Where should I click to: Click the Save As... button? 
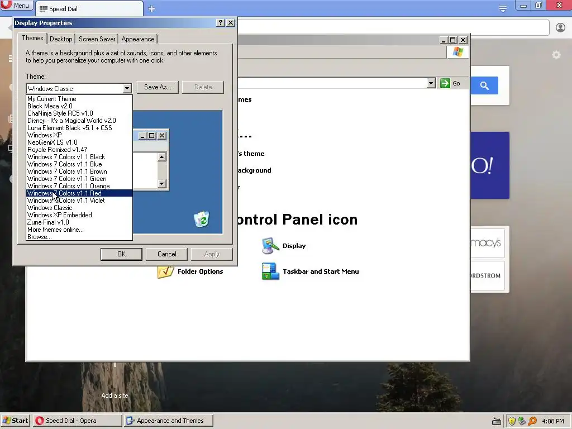(158, 87)
